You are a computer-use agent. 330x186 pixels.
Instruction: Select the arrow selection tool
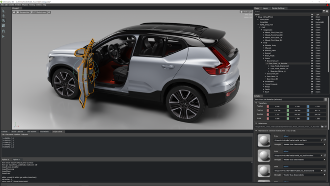(x=3, y=11)
